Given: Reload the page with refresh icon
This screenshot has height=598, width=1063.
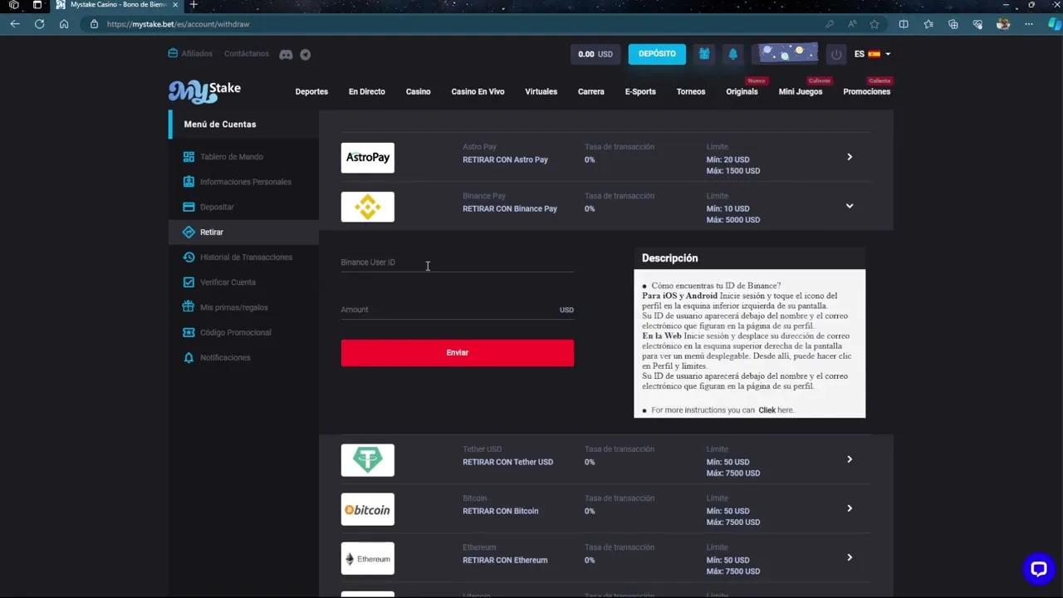Looking at the screenshot, I should point(39,24).
